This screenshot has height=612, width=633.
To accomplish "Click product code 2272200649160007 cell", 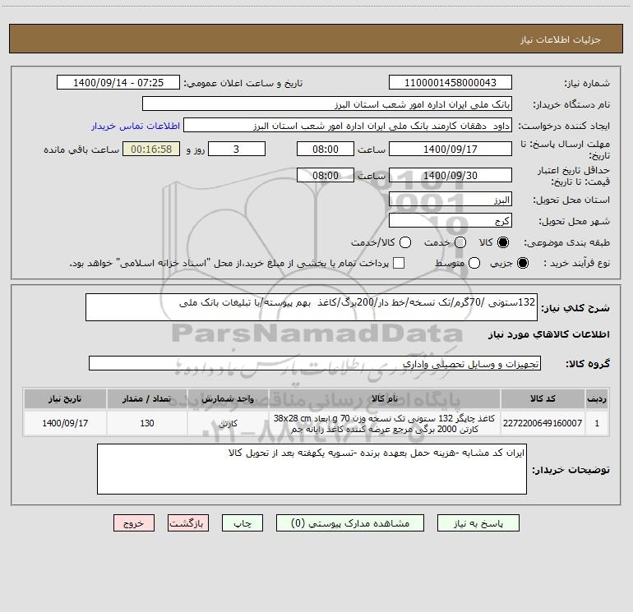I will pos(543,423).
